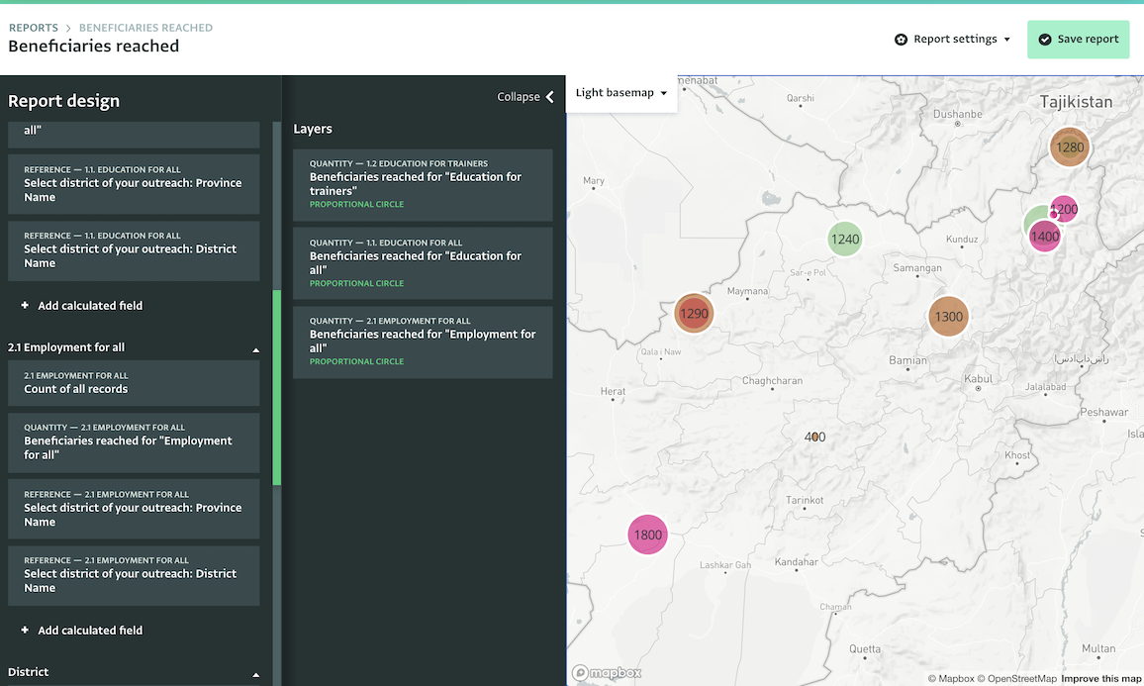Select the Employment for all layer card
The width and height of the screenshot is (1144, 686).
423,343
